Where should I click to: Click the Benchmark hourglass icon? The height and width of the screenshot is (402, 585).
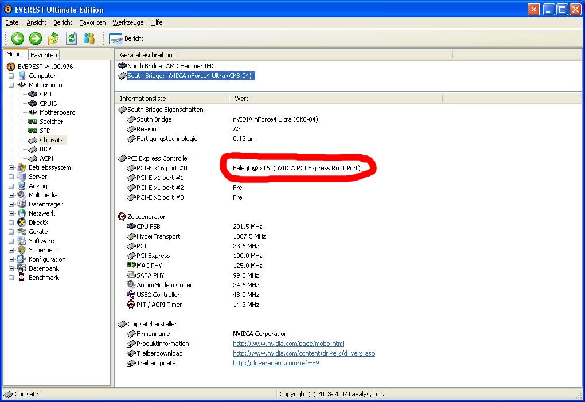tap(22, 278)
